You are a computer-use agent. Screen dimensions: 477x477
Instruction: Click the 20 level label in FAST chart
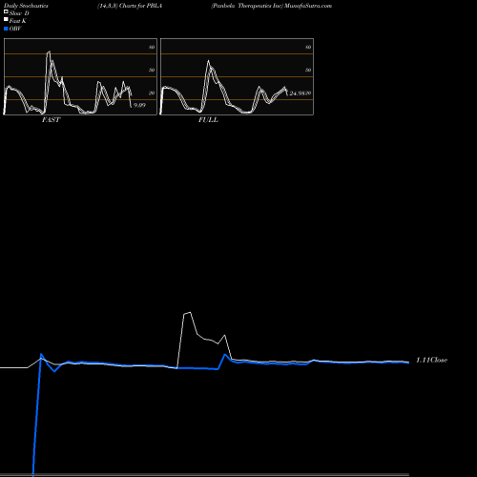point(152,93)
